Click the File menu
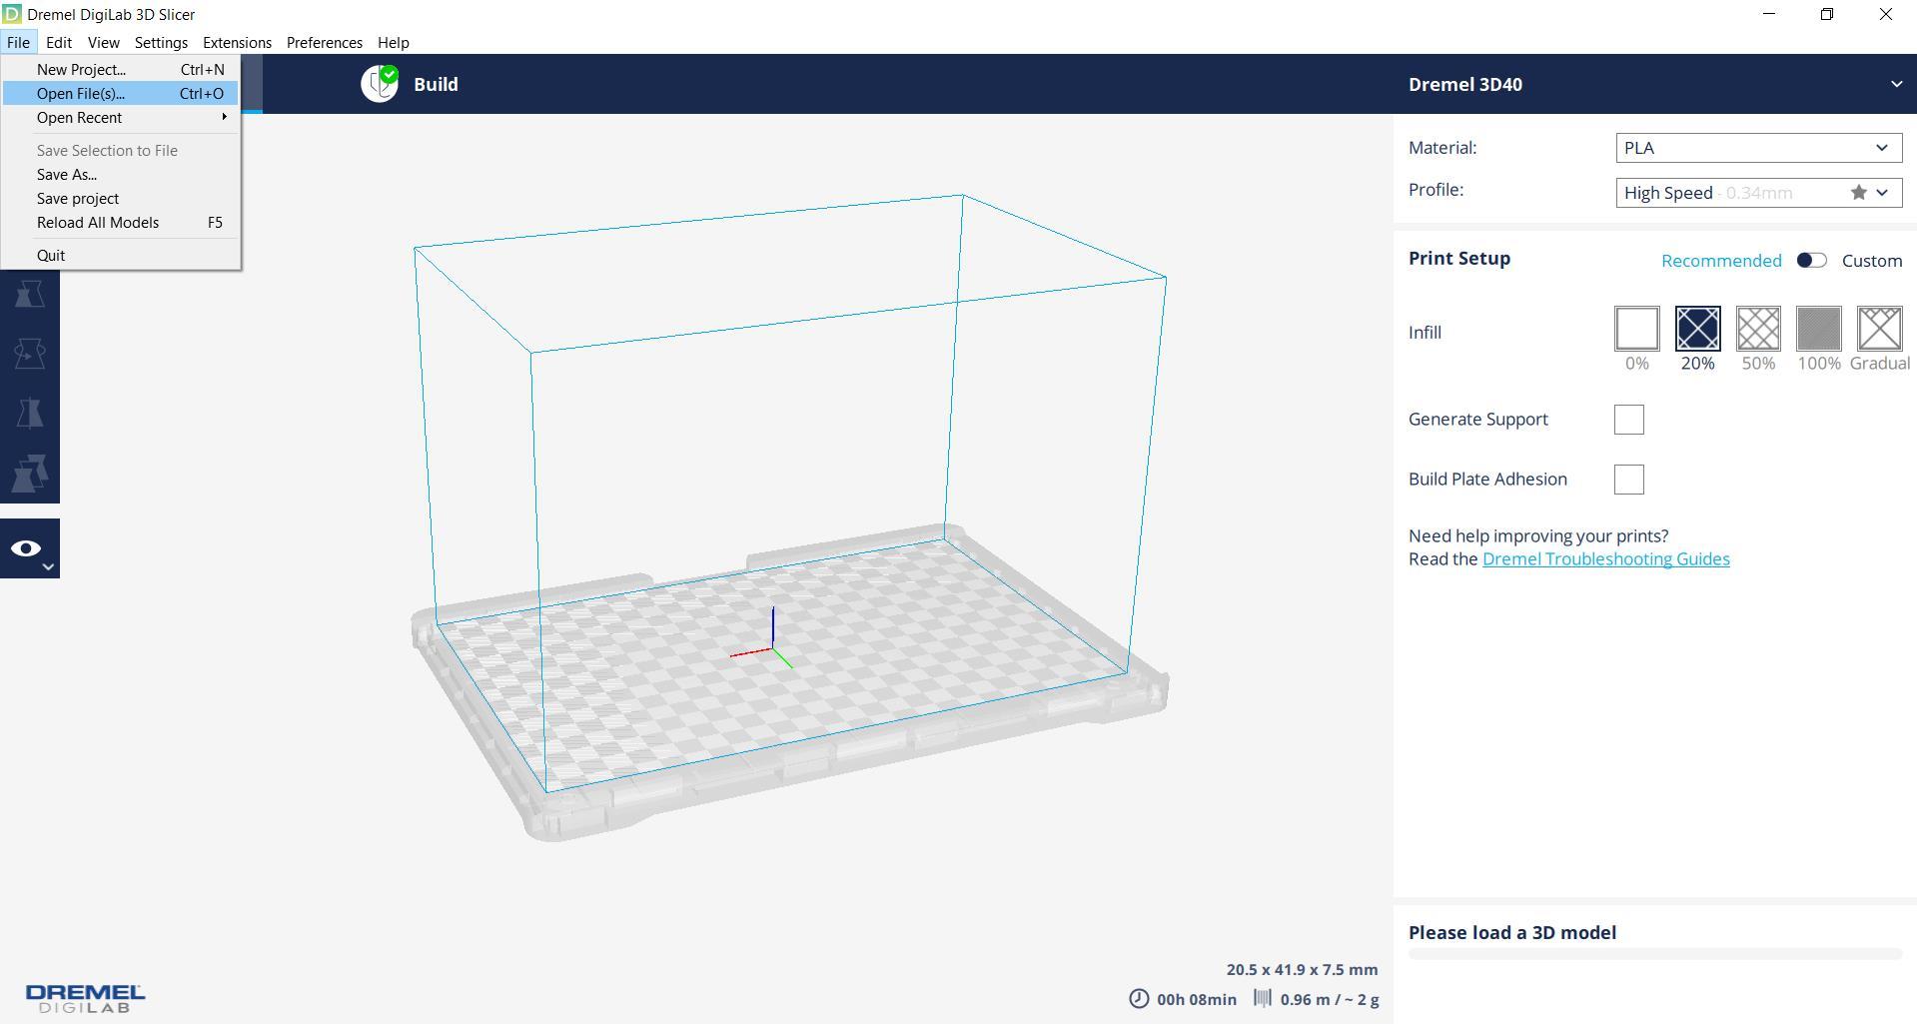 pyautogui.click(x=18, y=42)
